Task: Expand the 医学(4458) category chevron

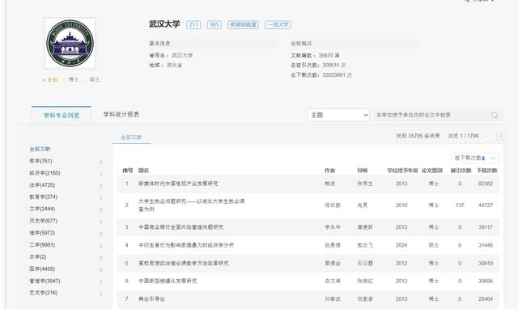Action: pyautogui.click(x=101, y=270)
